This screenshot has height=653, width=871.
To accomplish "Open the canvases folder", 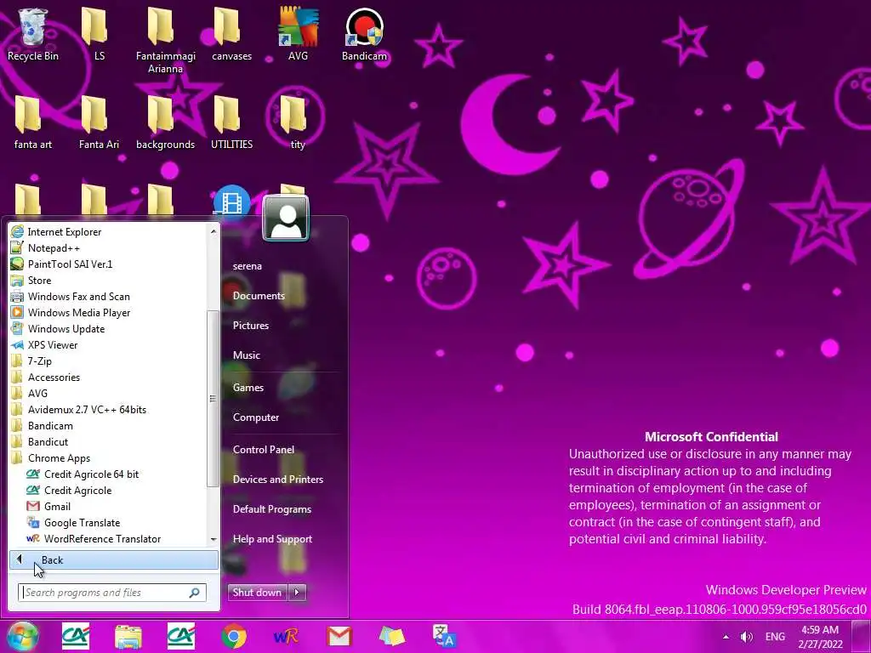I will coord(231,34).
